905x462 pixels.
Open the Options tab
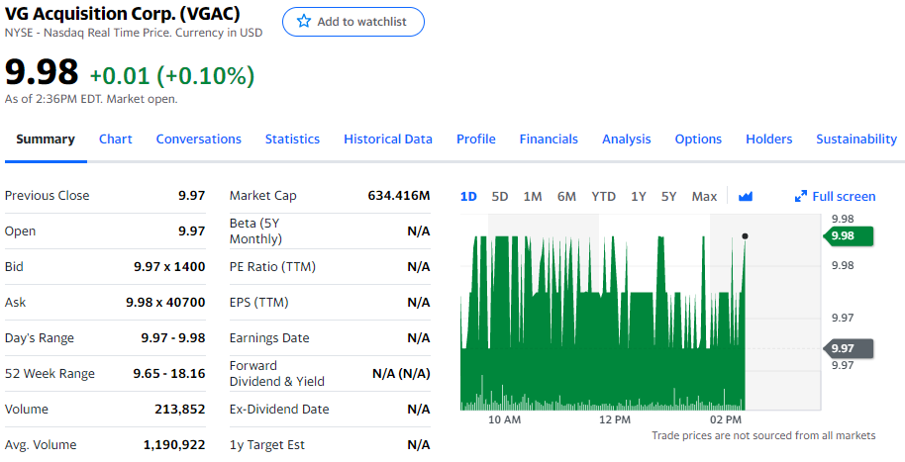pyautogui.click(x=698, y=139)
